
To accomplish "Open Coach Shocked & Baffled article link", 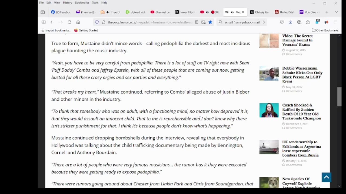I will 301,112.
